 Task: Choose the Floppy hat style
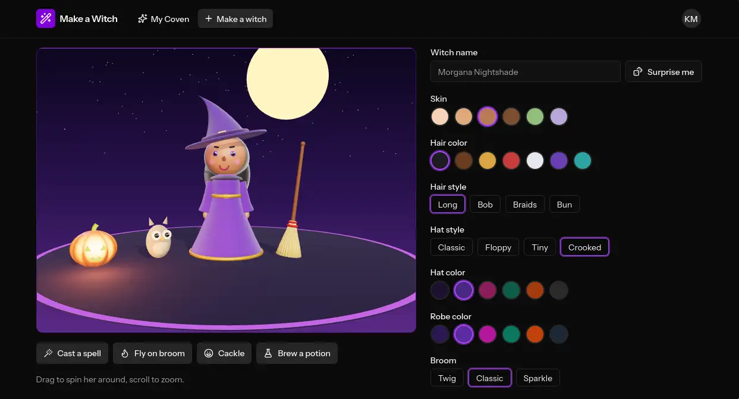(x=498, y=247)
